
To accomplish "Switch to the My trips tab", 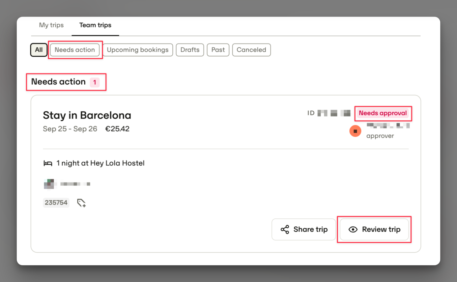I will click(x=51, y=25).
